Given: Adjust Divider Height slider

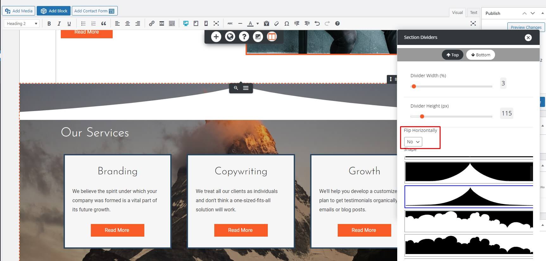Looking at the screenshot, I should click(x=451, y=116).
